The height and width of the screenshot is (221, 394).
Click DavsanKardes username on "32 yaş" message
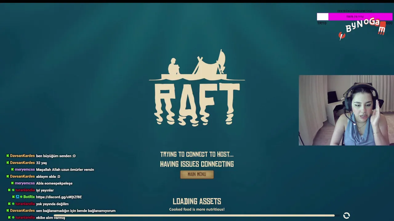click(22, 163)
